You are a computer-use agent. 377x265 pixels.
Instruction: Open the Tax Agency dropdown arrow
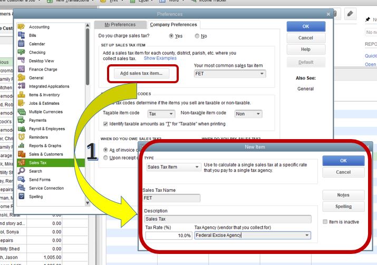307,235
